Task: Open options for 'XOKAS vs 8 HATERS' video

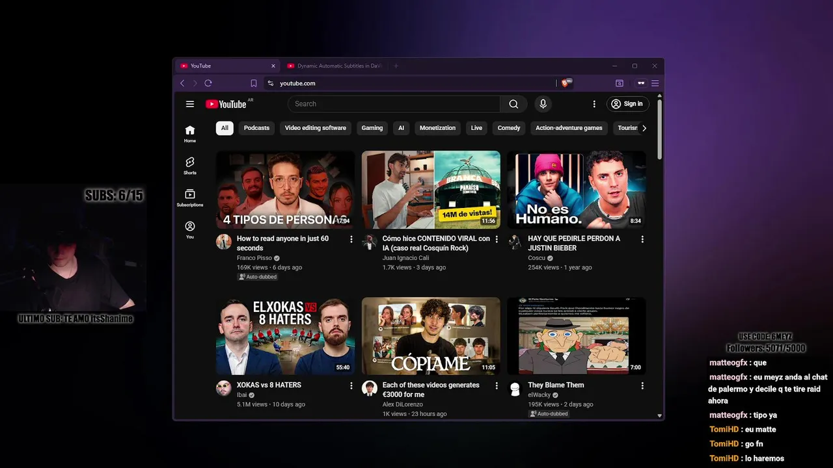Action: [x=351, y=385]
